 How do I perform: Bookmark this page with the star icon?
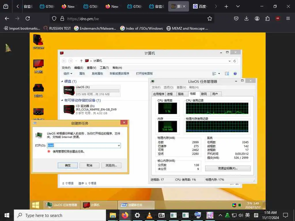click(210, 18)
